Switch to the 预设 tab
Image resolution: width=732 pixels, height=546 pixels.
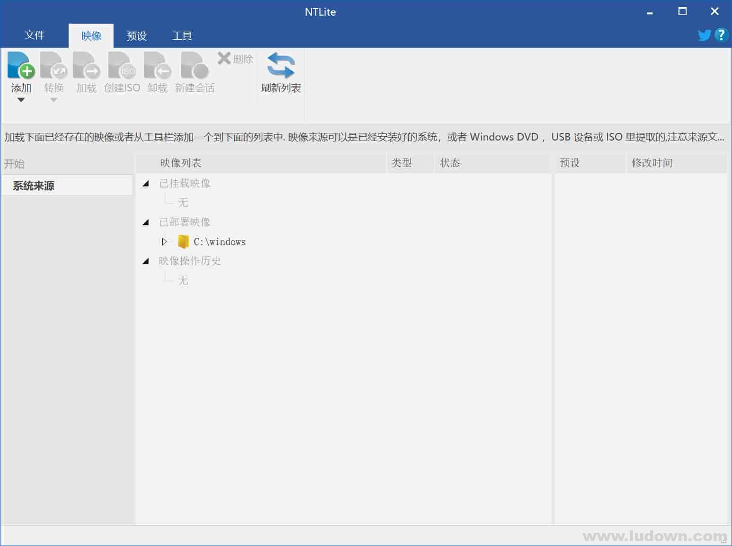pos(137,36)
